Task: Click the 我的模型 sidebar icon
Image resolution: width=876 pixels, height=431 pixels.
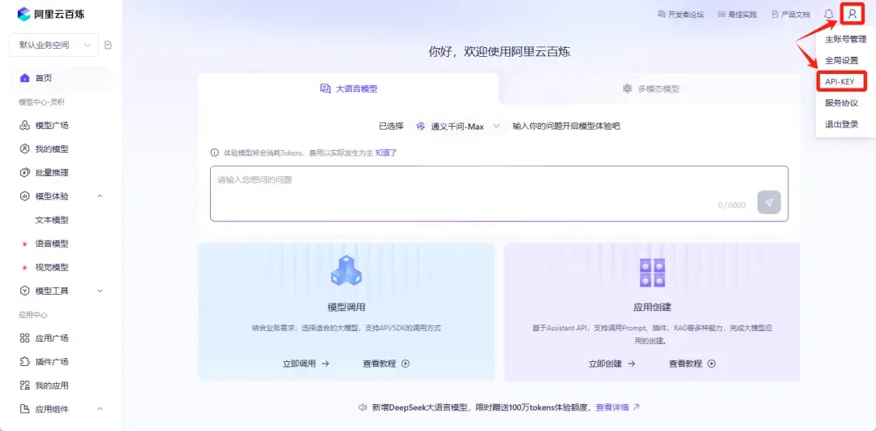Action: tap(24, 149)
